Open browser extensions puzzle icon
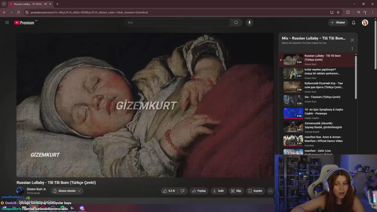This screenshot has height=212, width=377. pyautogui.click(x=348, y=12)
